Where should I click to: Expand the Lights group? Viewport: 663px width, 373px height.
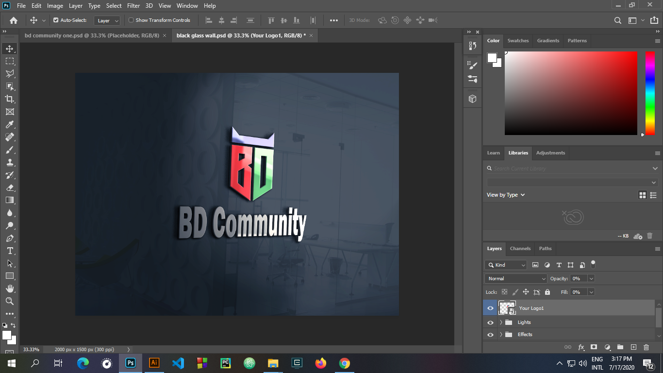click(x=501, y=322)
